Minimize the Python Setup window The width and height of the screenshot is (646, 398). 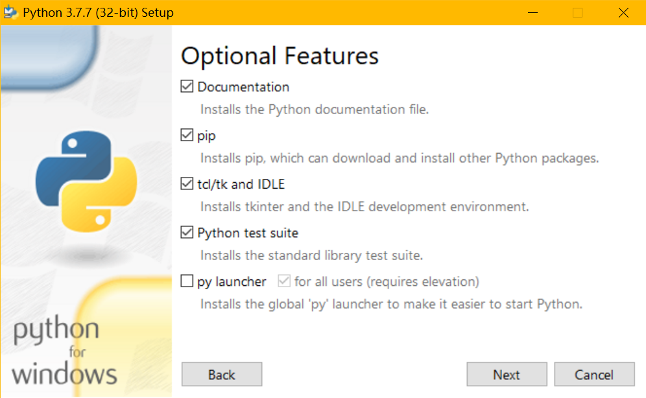click(x=532, y=12)
